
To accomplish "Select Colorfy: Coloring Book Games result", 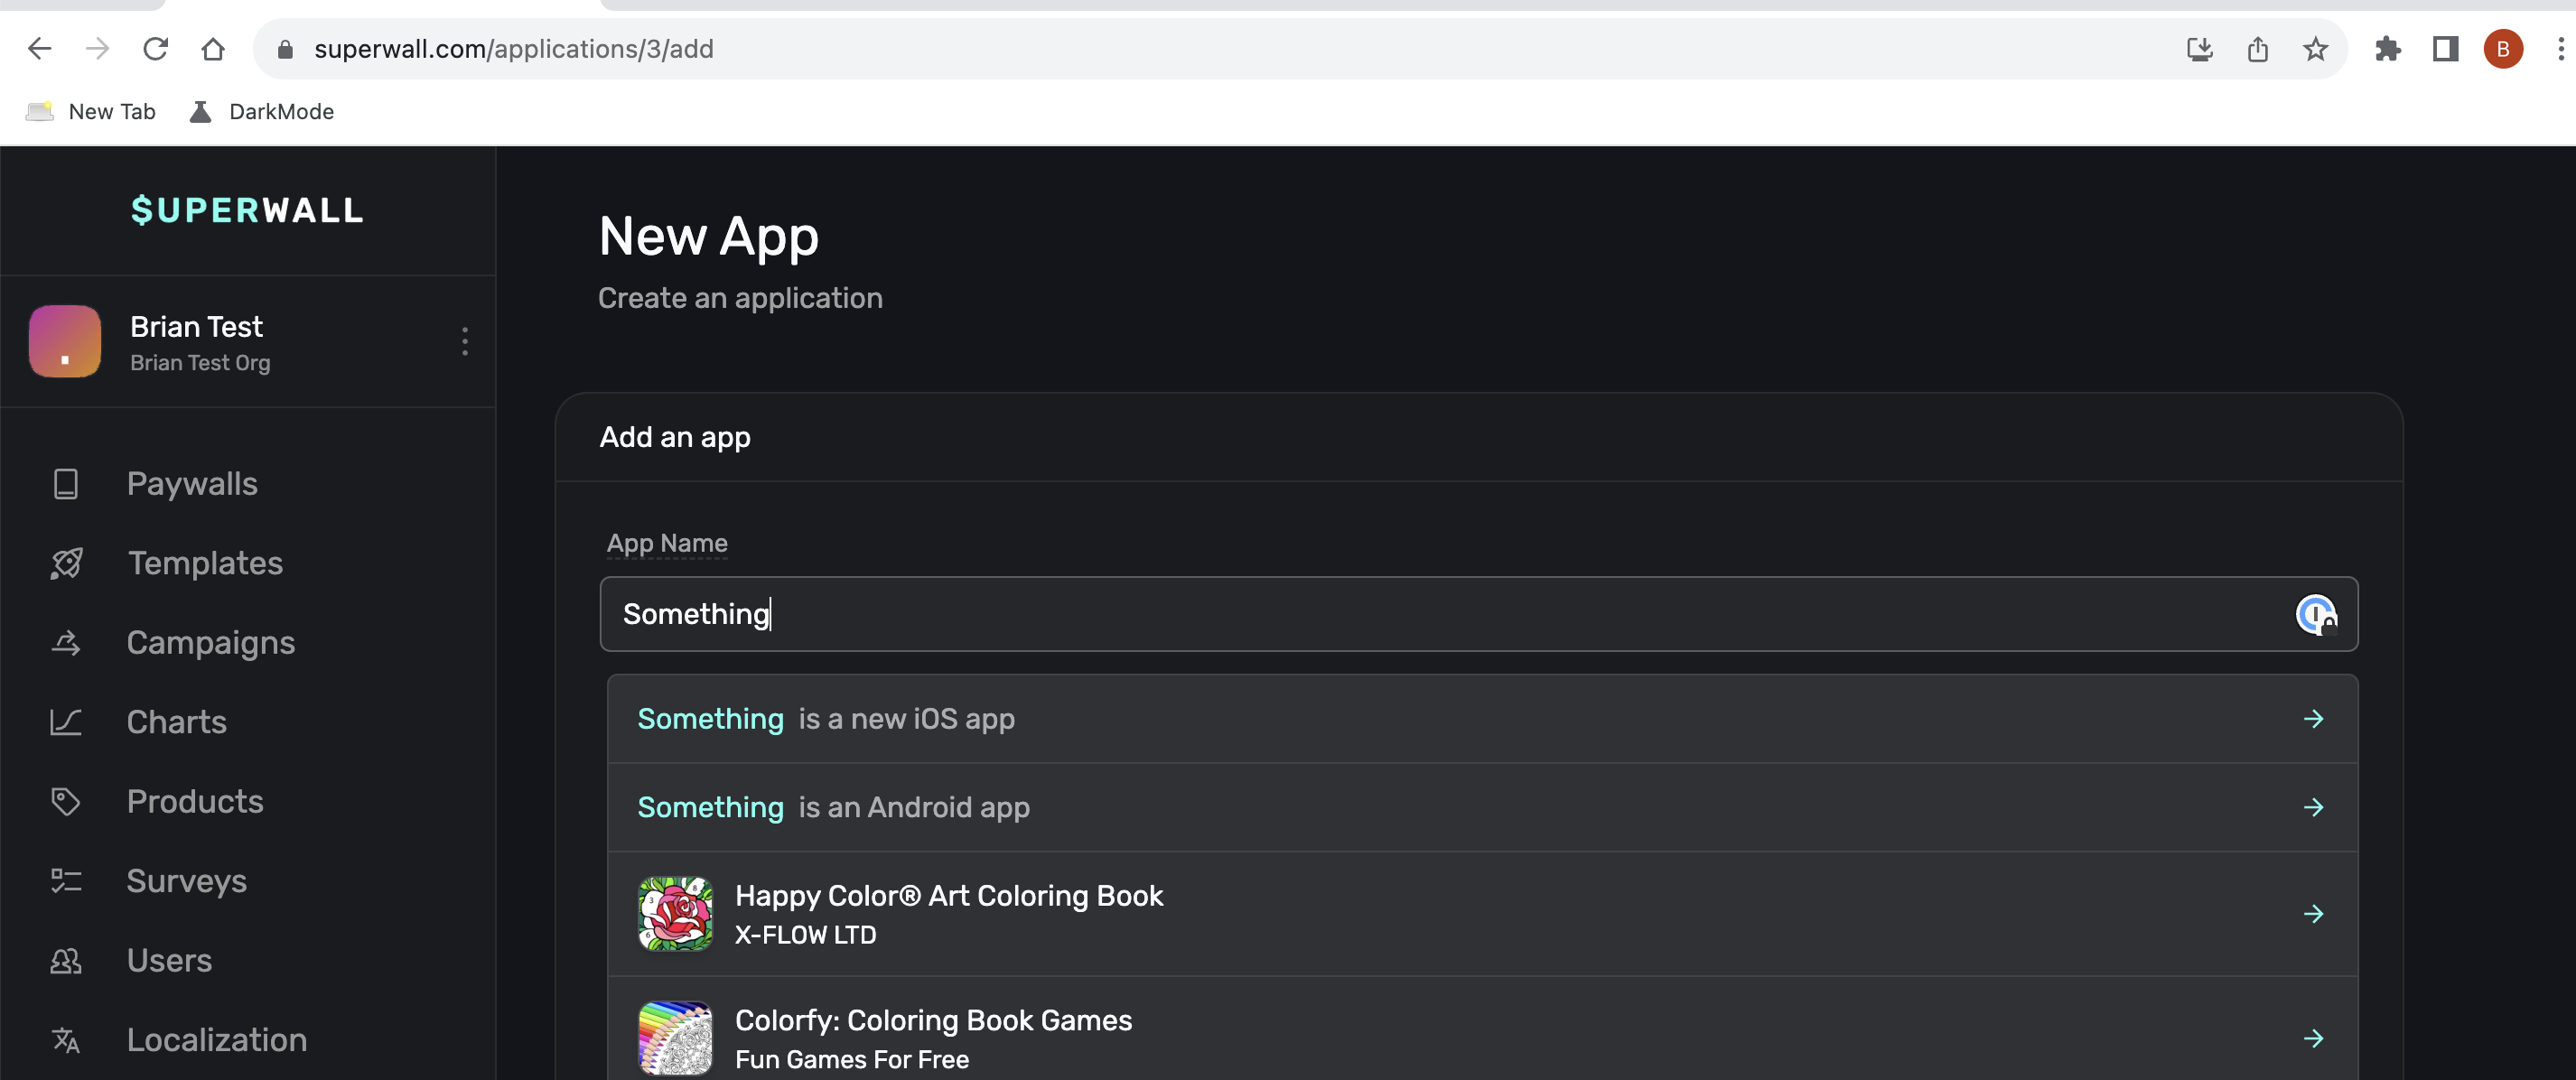I will tap(1481, 1038).
